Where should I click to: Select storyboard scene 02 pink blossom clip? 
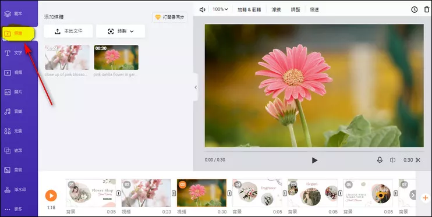146,193
